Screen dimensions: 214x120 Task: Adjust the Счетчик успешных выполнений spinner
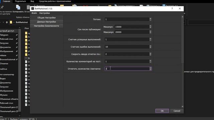pyautogui.click(x=150, y=39)
